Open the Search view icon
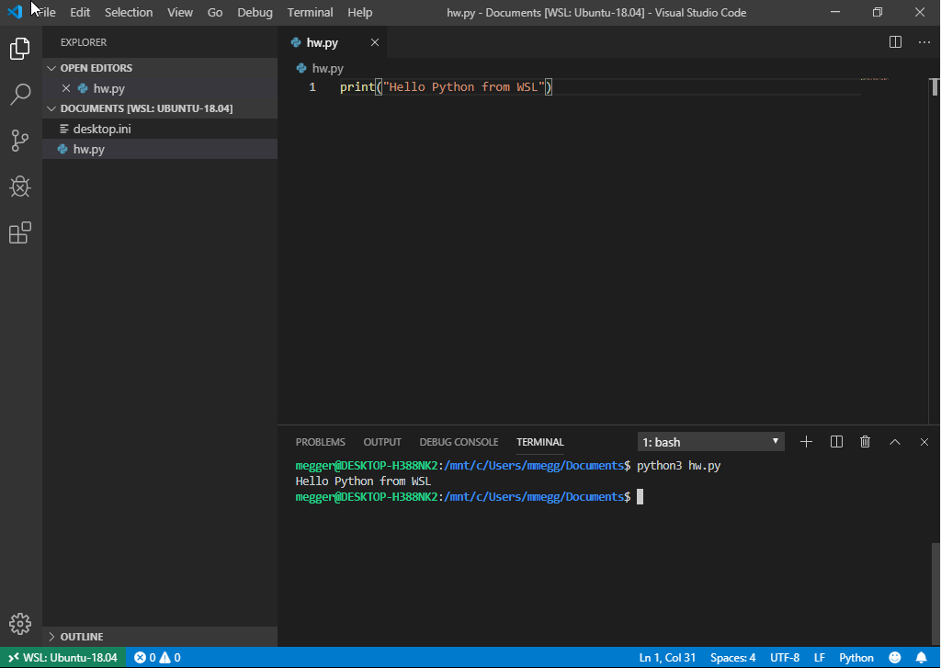941x668 pixels. point(20,95)
